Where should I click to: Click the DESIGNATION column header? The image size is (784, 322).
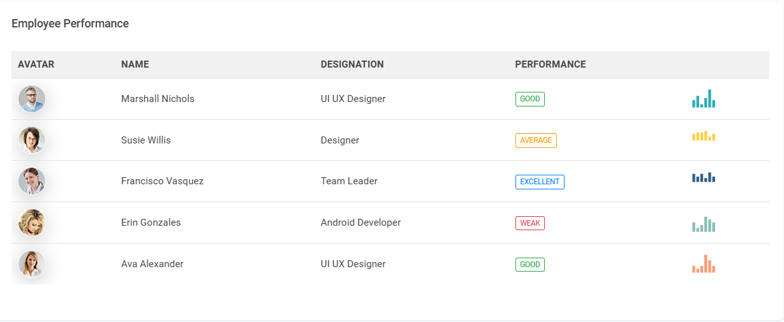tap(352, 64)
